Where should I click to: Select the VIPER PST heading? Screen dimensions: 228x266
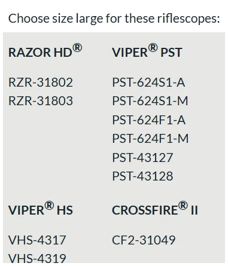pos(147,51)
